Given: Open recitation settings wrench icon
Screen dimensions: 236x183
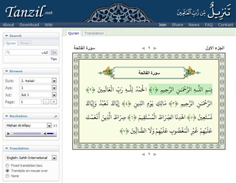Looking at the screenshot, I should (x=56, y=116).
